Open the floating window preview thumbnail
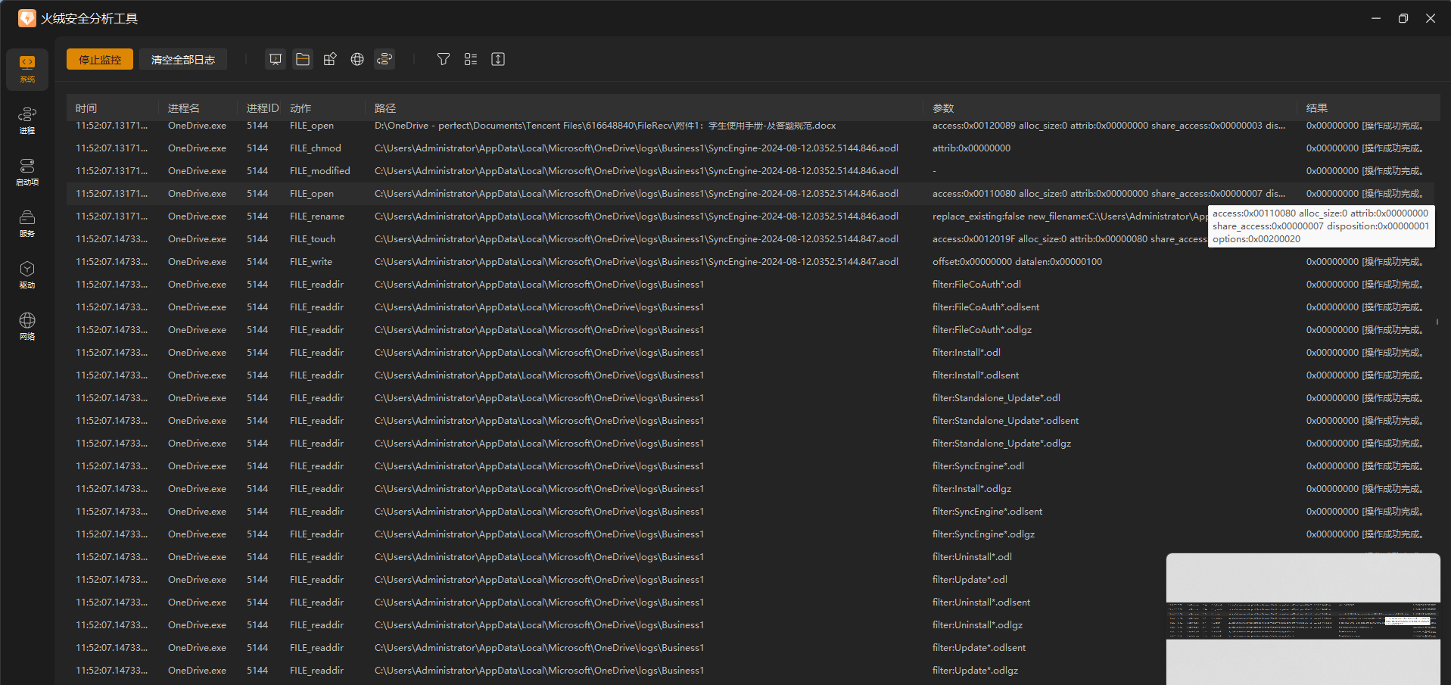 point(1303,619)
